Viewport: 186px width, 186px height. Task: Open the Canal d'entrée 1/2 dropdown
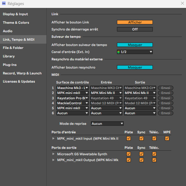coord(135,52)
